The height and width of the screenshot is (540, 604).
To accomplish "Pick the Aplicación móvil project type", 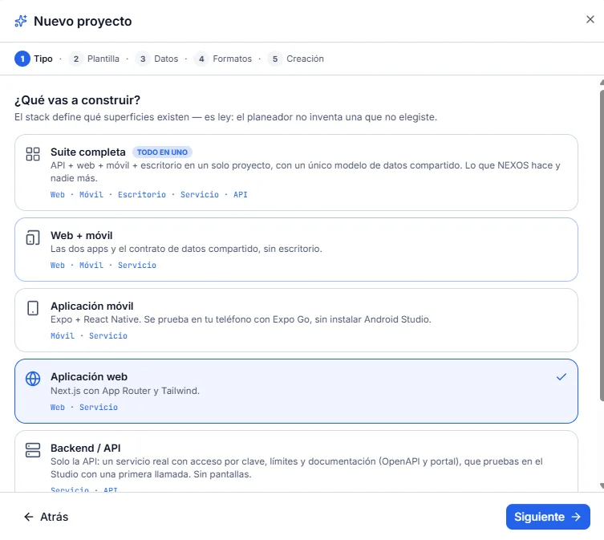I will 296,320.
